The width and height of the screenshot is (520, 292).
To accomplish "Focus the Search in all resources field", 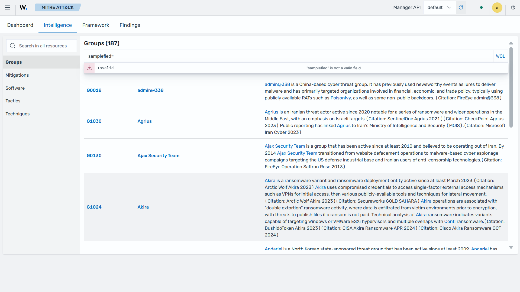I will 41,46.
